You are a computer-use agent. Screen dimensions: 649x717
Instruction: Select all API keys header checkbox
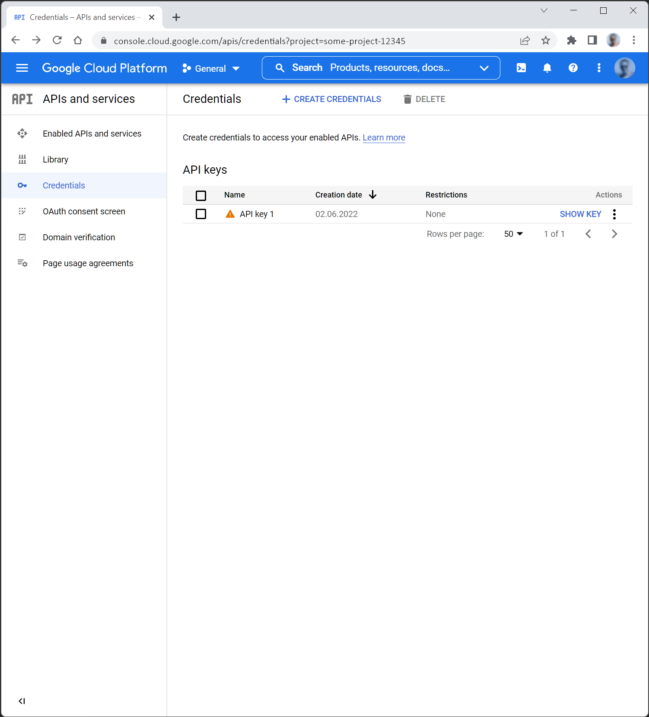(x=201, y=195)
